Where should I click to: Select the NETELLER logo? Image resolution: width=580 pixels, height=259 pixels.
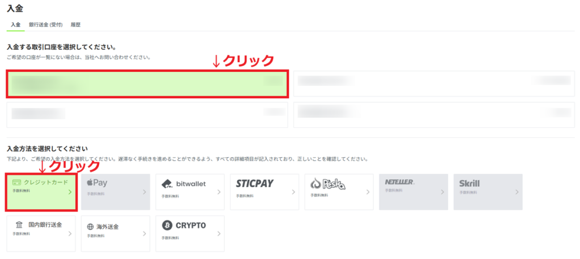coord(400,182)
